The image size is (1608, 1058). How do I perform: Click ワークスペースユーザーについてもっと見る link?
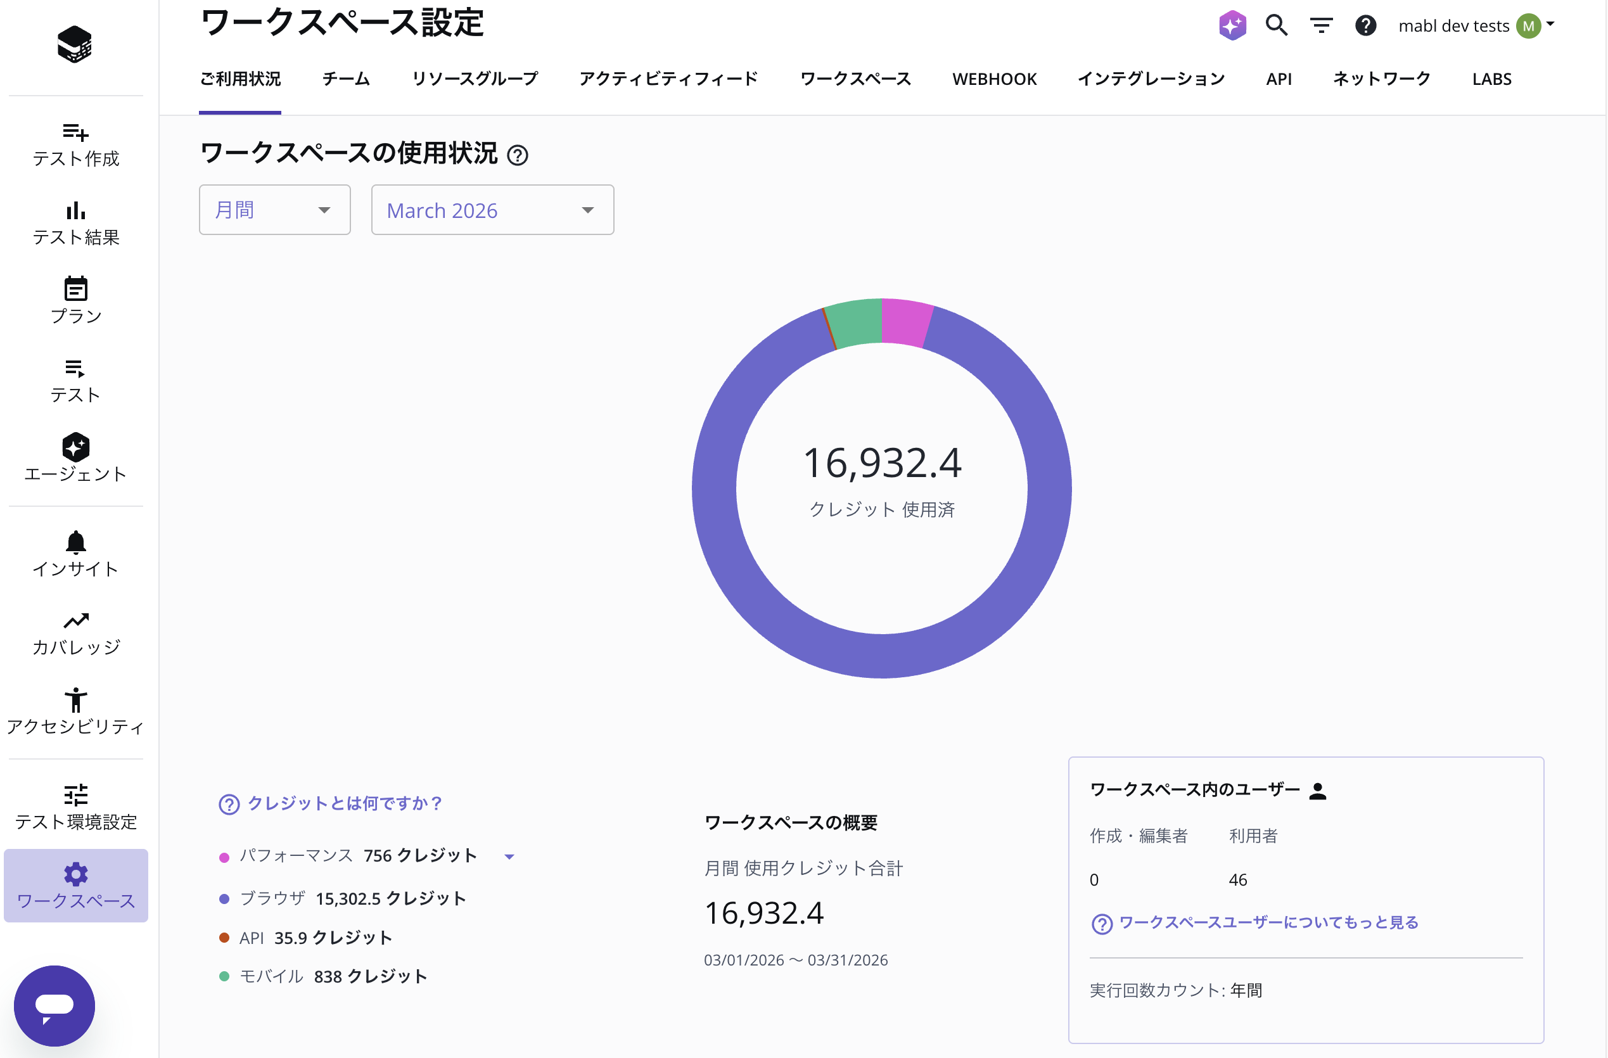[x=1268, y=923]
